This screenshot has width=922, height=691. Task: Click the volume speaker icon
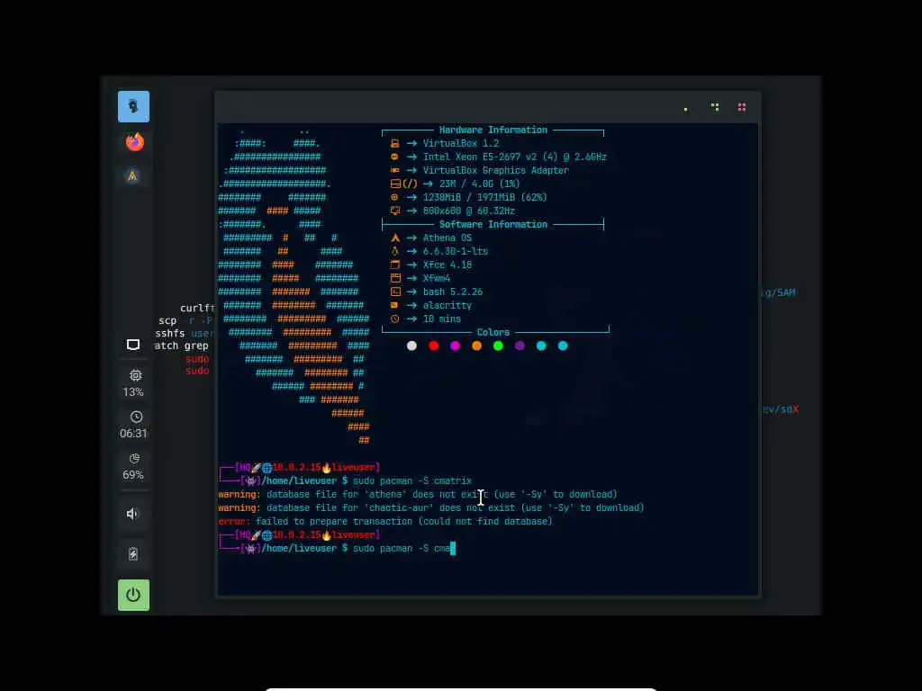pos(132,514)
